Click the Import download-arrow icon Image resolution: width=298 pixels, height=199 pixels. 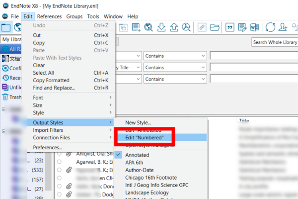click(161, 27)
